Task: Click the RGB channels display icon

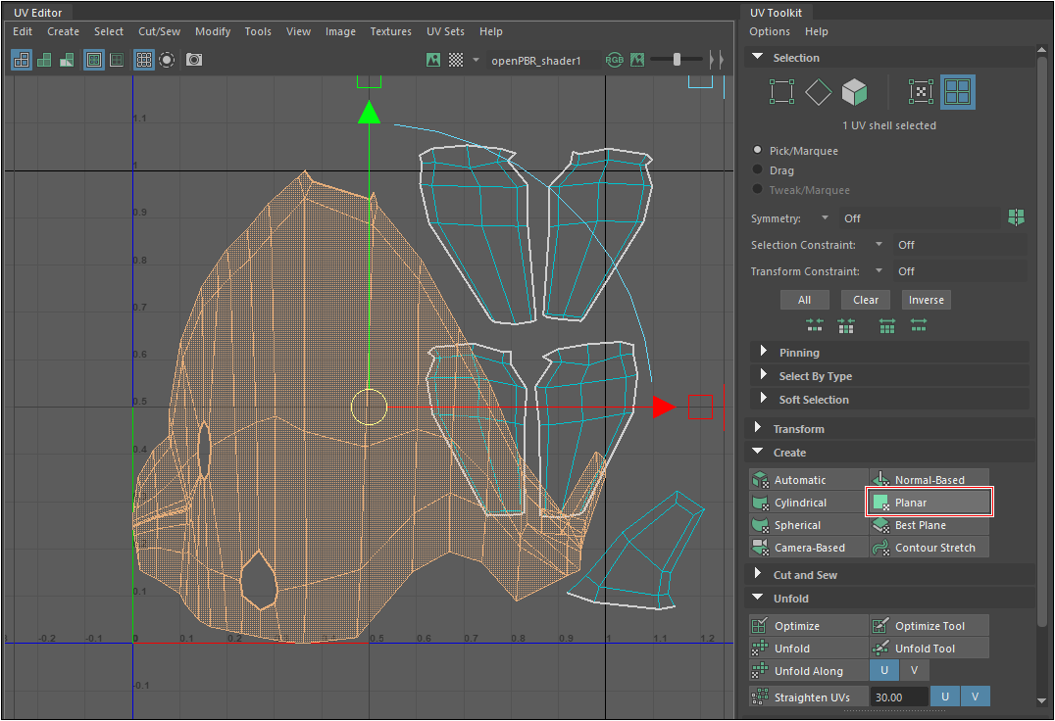Action: coord(615,60)
